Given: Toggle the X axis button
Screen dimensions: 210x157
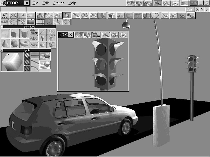Looking at the screenshot, I should pyautogui.click(x=197, y=9).
